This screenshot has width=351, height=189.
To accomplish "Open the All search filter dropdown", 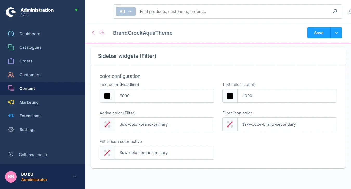I will (x=126, y=11).
